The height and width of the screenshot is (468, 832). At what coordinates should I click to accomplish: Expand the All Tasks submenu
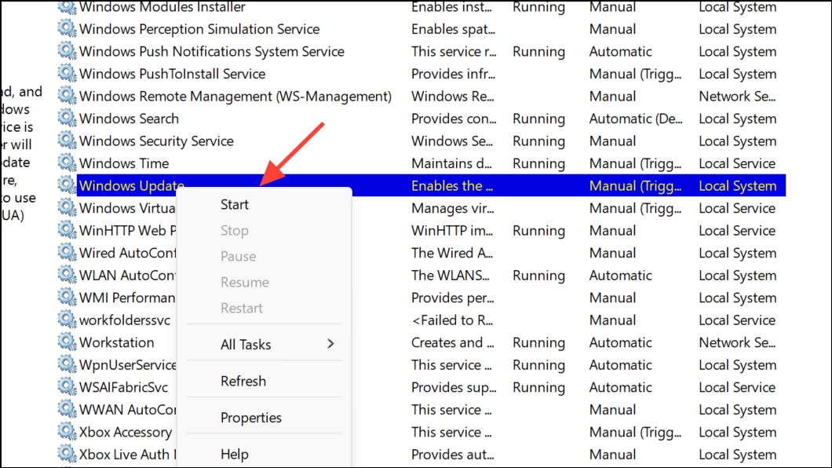[x=246, y=343]
